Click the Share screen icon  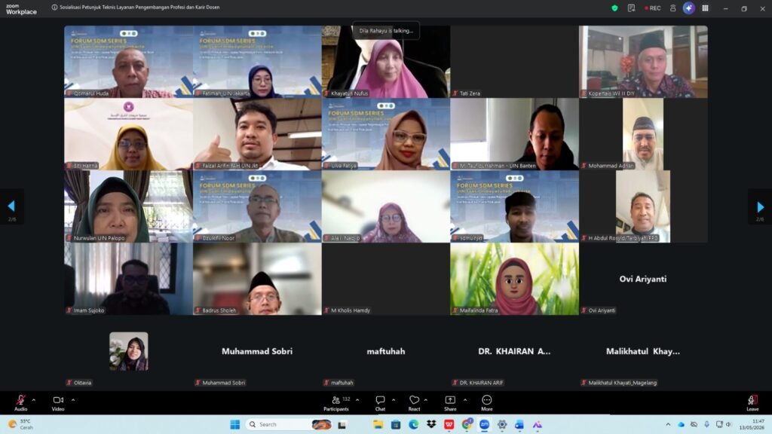click(450, 400)
